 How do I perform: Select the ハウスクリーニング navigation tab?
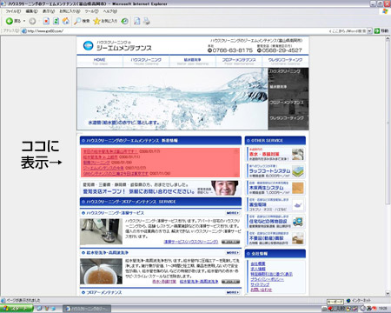[146, 61]
